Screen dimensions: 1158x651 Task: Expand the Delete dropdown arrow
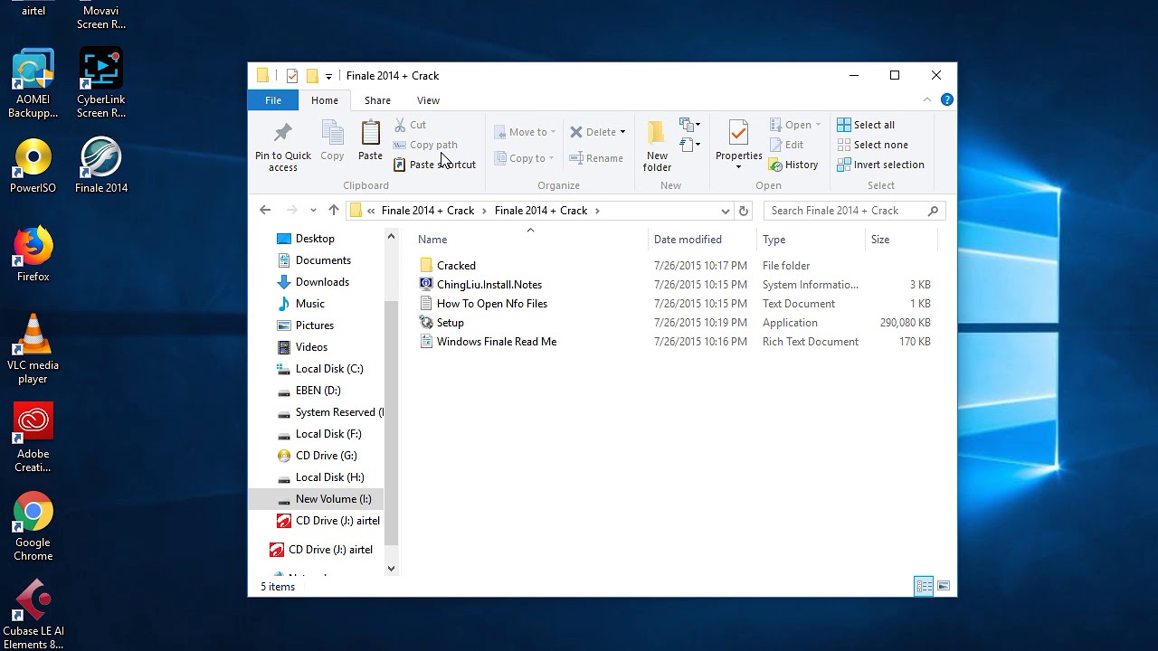(622, 132)
